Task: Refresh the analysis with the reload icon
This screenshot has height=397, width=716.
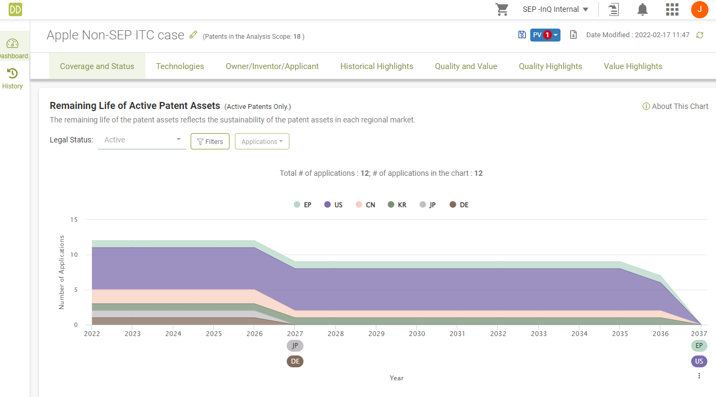Action: 700,35
